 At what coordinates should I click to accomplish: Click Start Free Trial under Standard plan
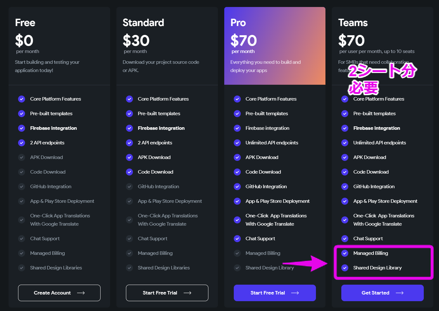pos(167,293)
